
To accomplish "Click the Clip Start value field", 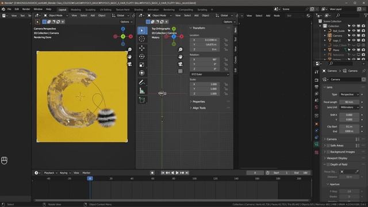I will tap(349, 126).
